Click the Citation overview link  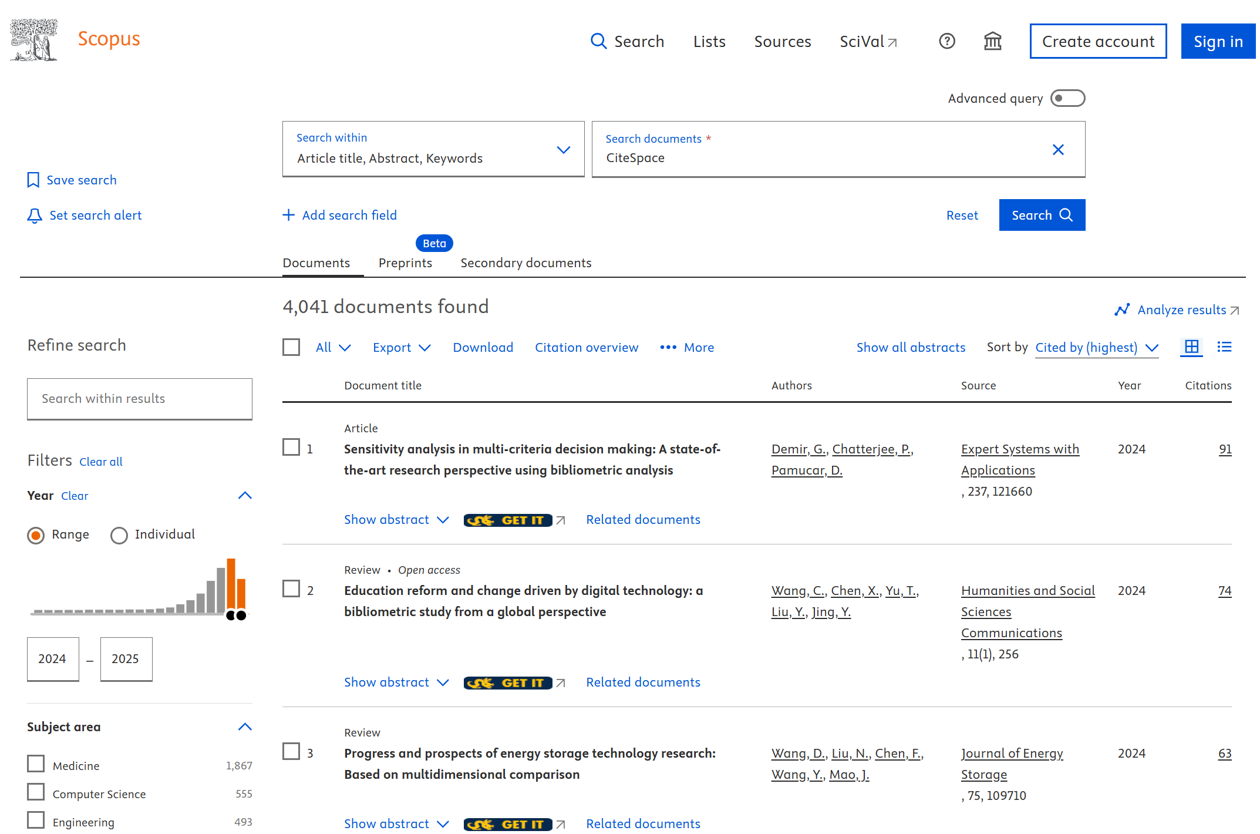(586, 348)
